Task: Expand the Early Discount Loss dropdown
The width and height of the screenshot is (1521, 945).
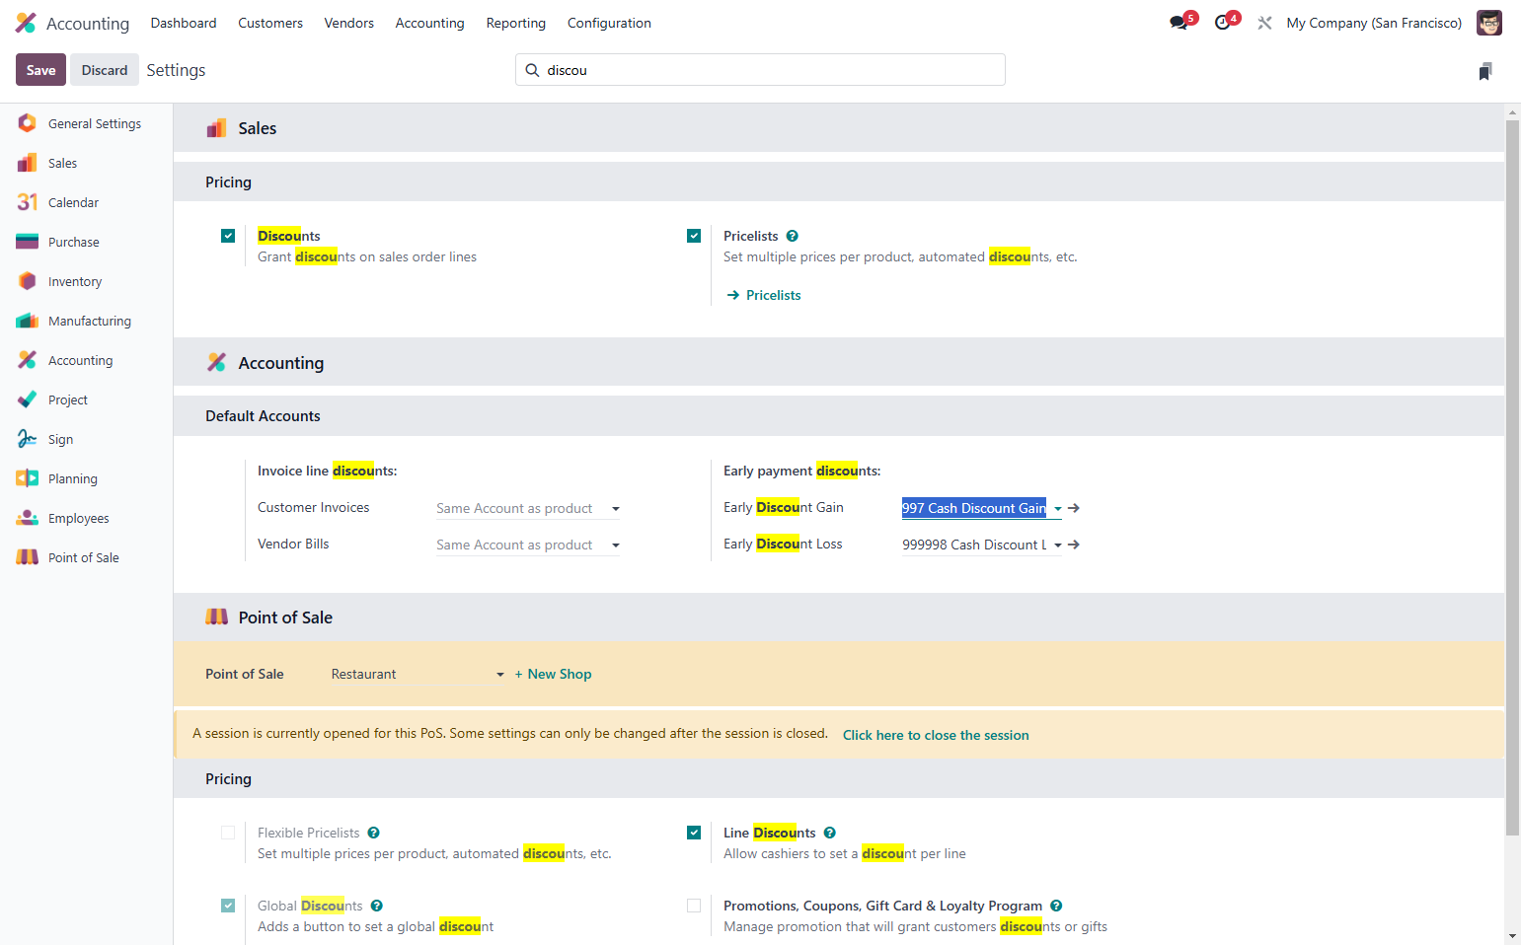Action: coord(1058,545)
